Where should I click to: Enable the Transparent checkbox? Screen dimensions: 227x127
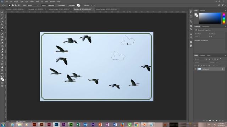57,5
